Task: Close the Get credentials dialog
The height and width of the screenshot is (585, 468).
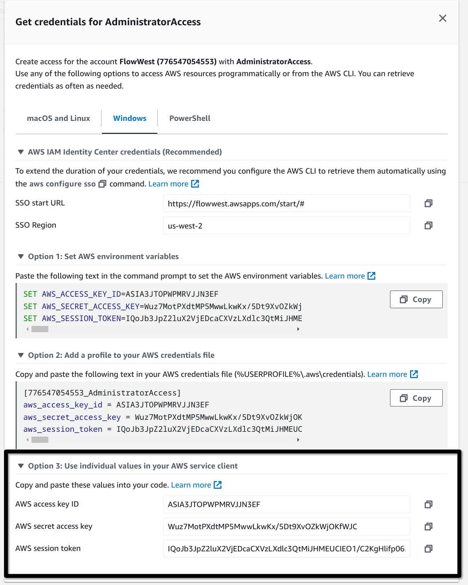Action: [442, 18]
